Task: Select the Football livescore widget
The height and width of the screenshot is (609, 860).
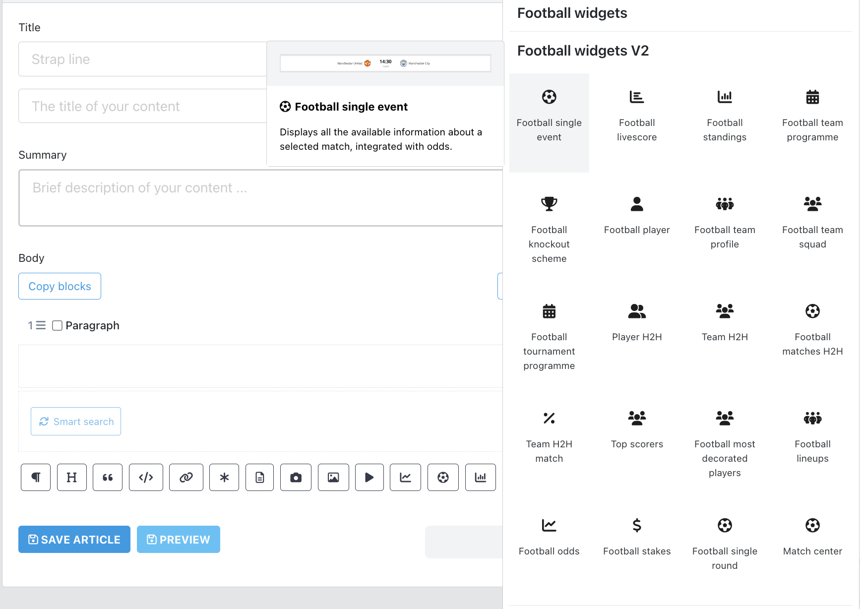Action: tap(637, 116)
